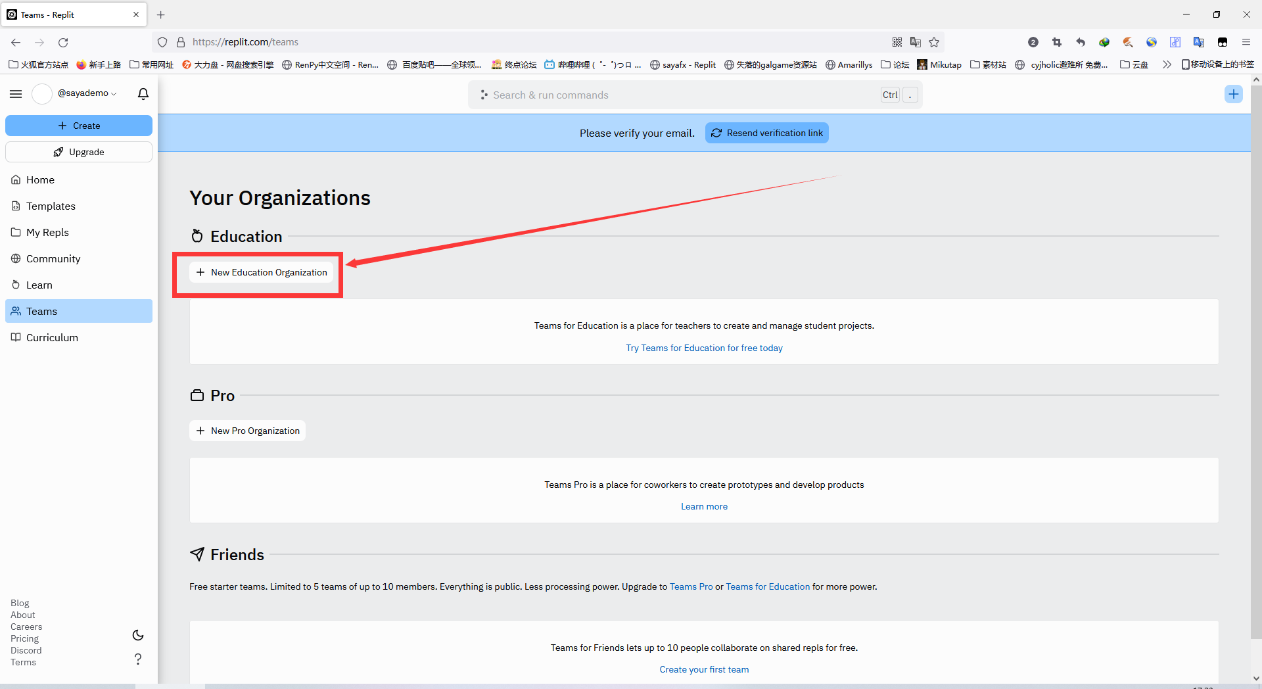Bookmark this page with star icon

[934, 42]
